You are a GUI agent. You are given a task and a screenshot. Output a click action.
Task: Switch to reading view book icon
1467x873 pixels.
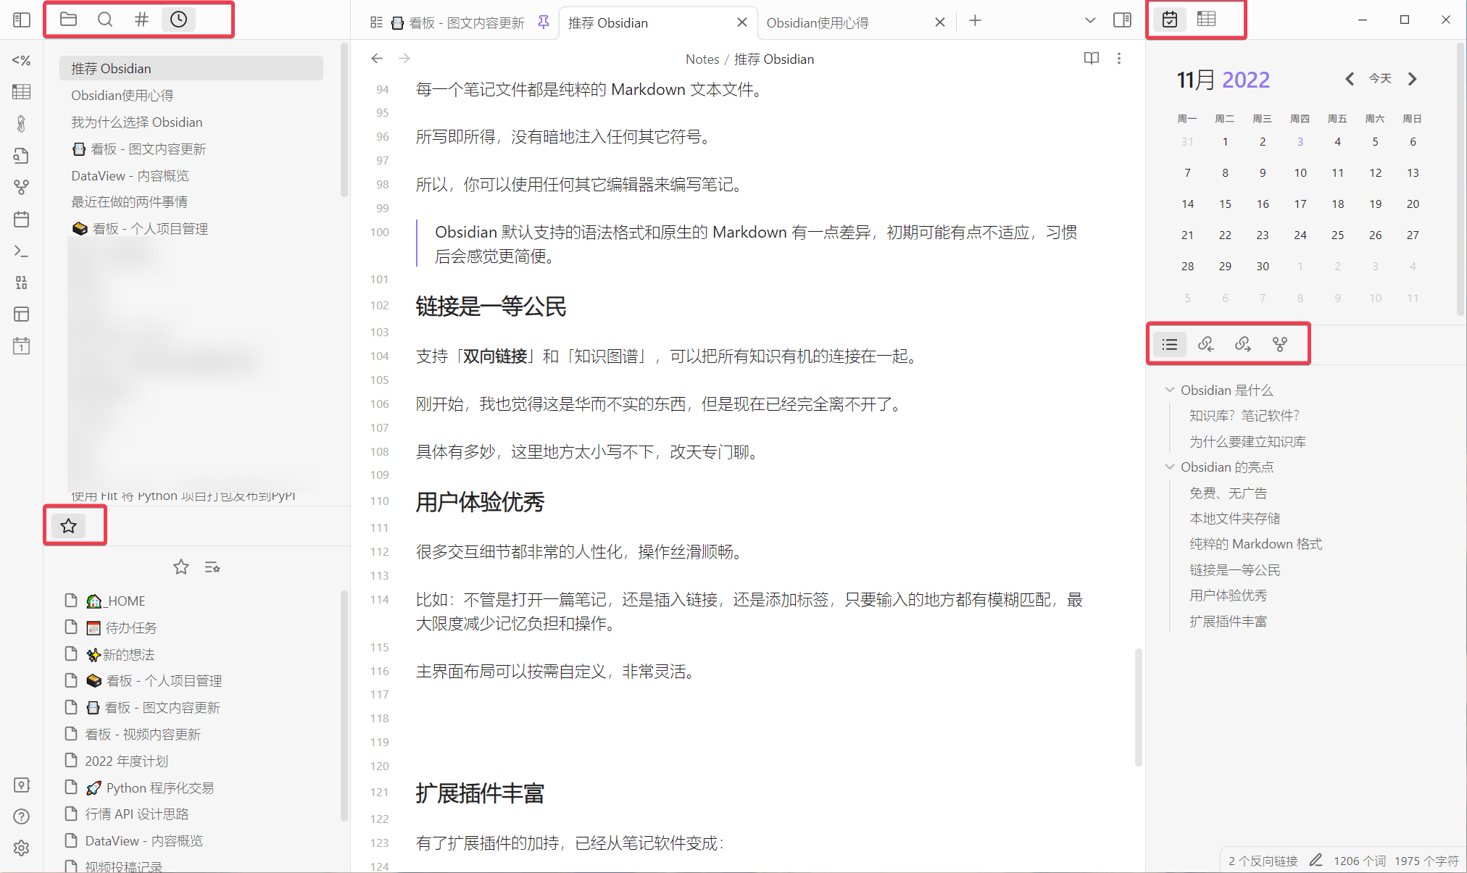pos(1091,59)
